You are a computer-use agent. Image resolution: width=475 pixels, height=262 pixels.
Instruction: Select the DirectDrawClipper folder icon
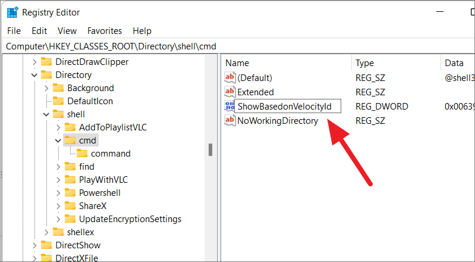pos(46,61)
